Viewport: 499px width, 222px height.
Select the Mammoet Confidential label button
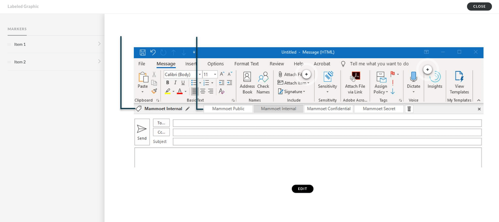[329, 109]
